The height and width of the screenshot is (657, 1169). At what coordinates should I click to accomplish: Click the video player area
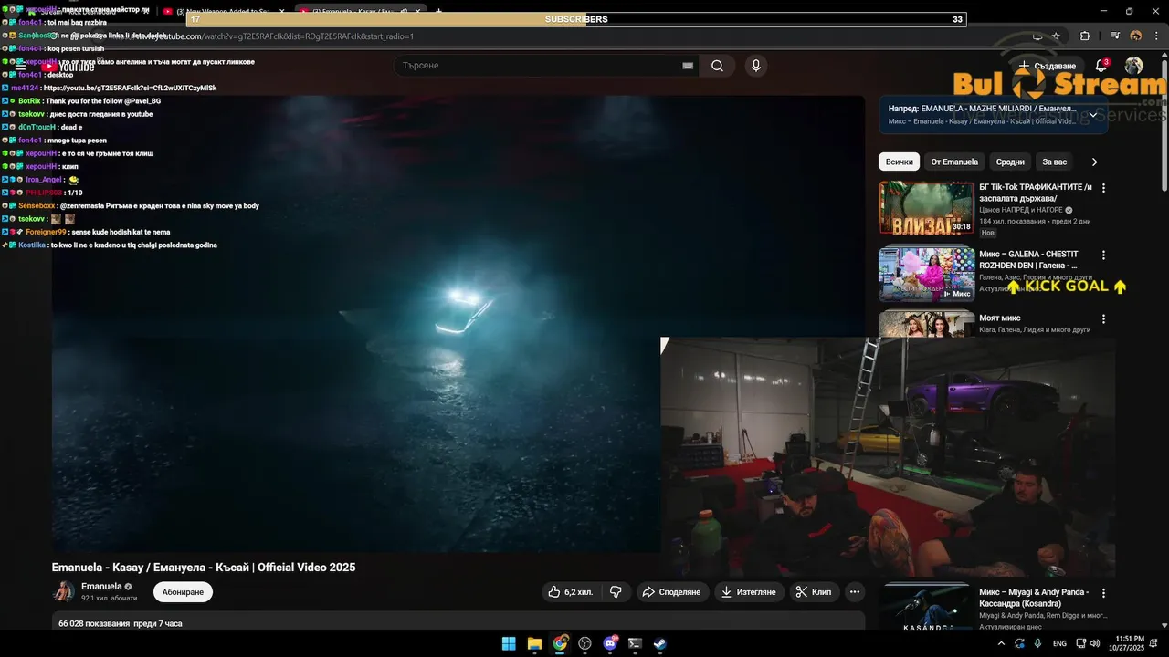(x=458, y=323)
